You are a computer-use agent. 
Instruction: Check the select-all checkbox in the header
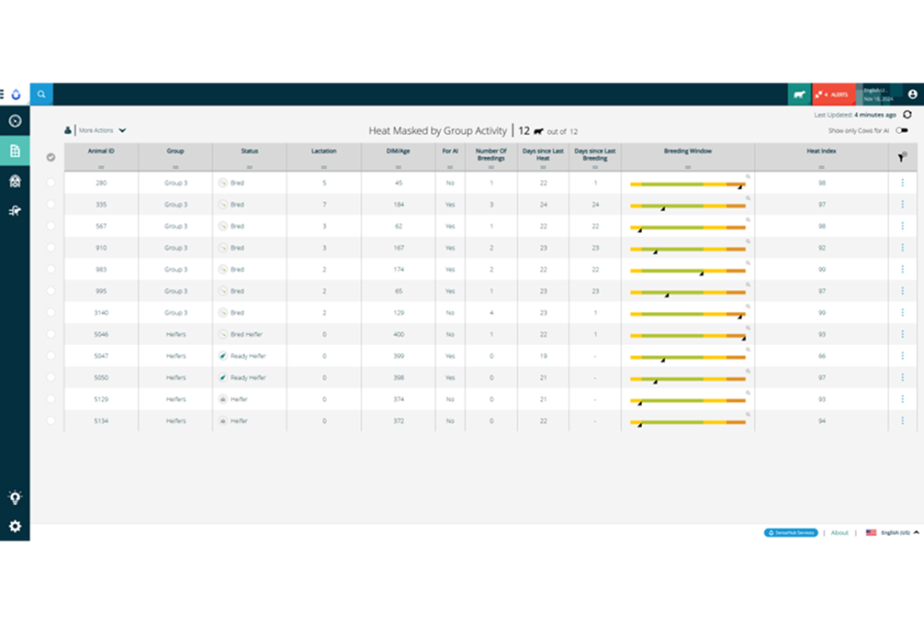(51, 156)
